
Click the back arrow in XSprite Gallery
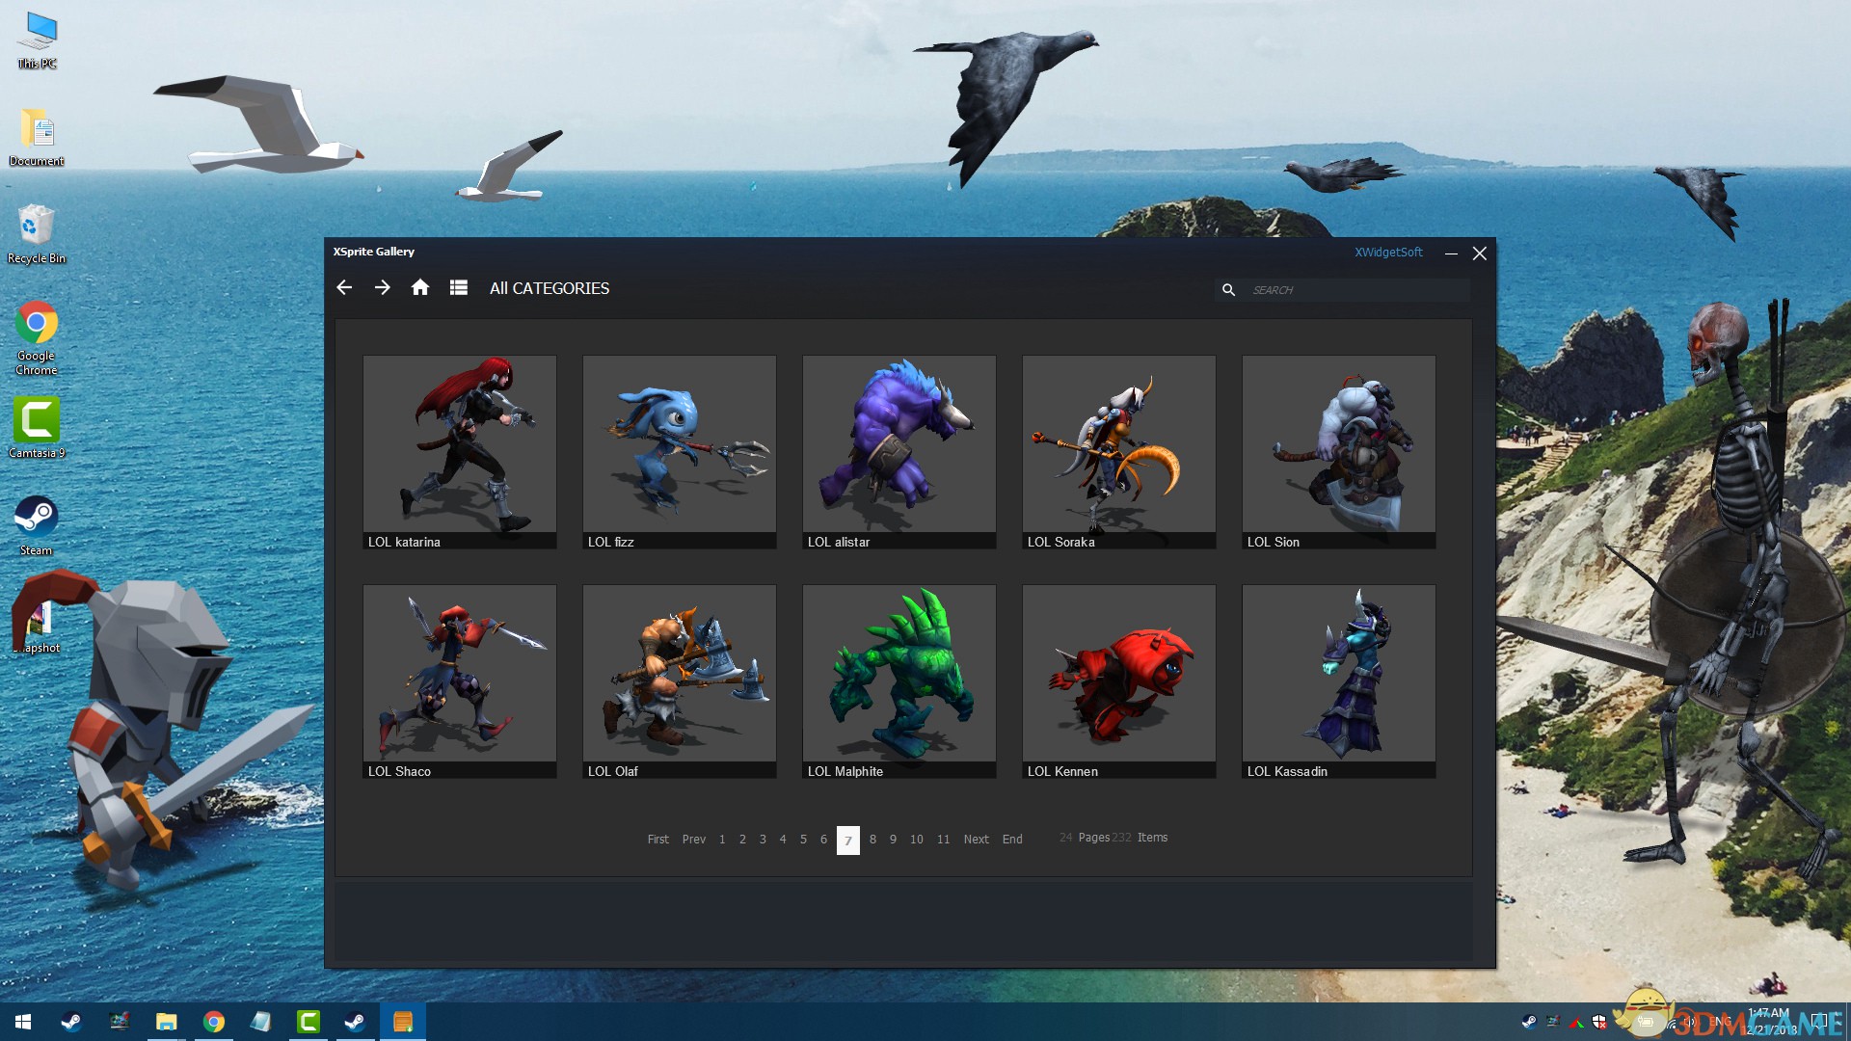click(x=344, y=287)
